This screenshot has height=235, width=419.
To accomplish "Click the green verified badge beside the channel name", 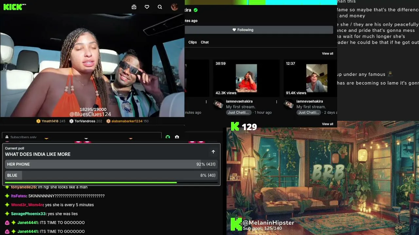I will click(x=196, y=10).
